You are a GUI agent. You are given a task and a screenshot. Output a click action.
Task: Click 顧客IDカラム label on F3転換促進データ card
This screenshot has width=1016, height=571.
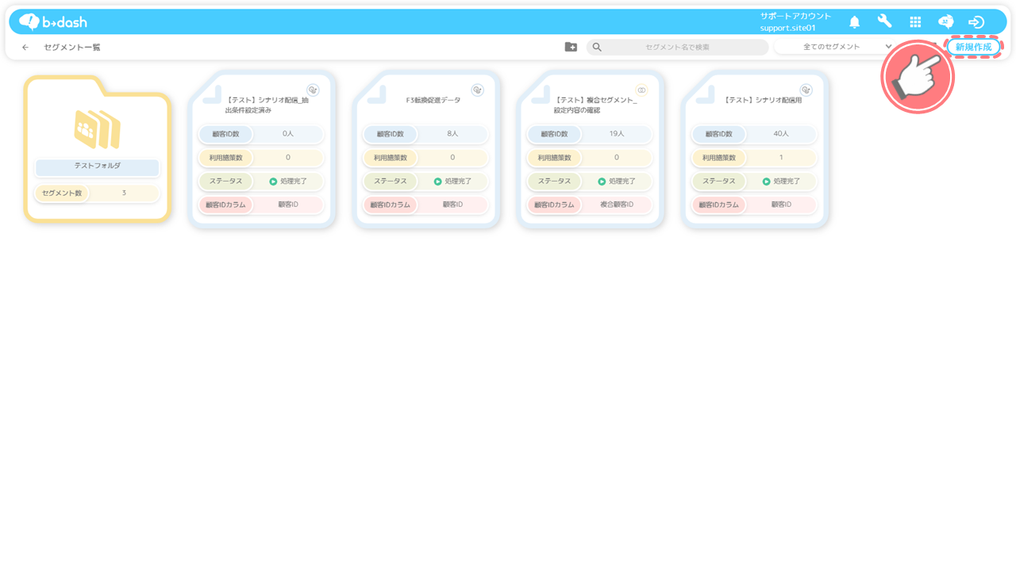391,205
